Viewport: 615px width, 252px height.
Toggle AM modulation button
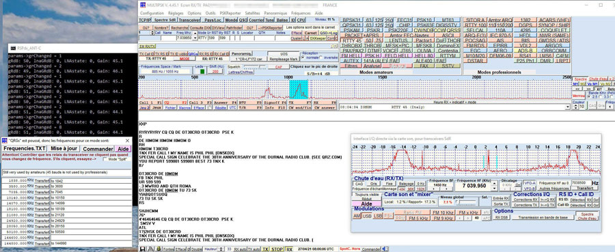coord(357,216)
